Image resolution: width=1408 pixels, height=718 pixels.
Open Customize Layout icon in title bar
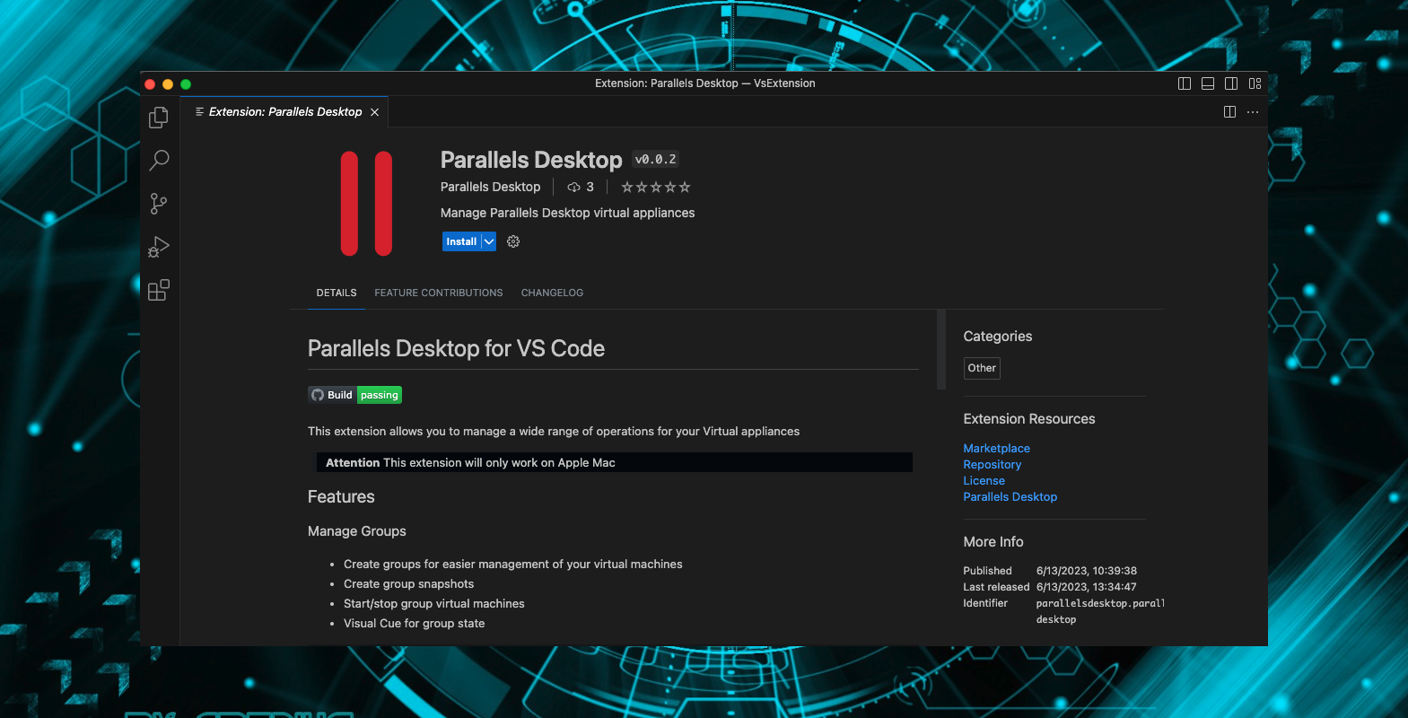tap(1255, 83)
